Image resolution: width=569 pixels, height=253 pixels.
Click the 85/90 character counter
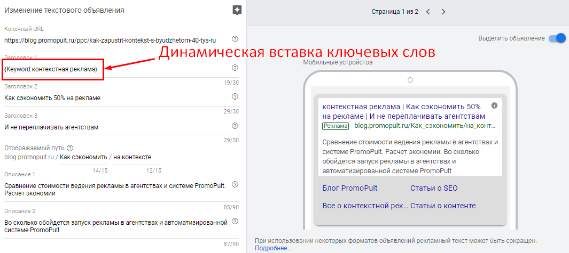[x=231, y=207]
